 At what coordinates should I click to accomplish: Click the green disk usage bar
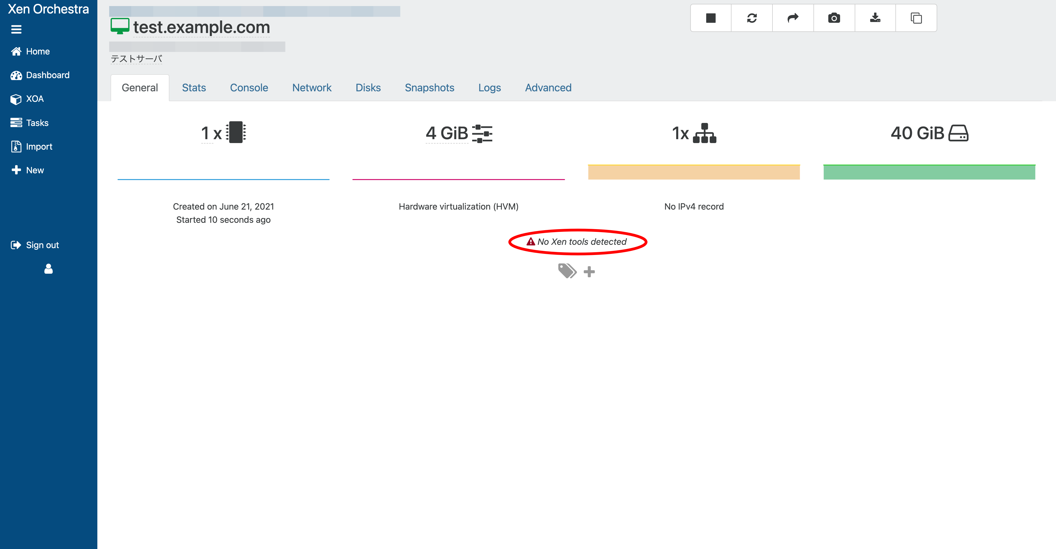[929, 172]
